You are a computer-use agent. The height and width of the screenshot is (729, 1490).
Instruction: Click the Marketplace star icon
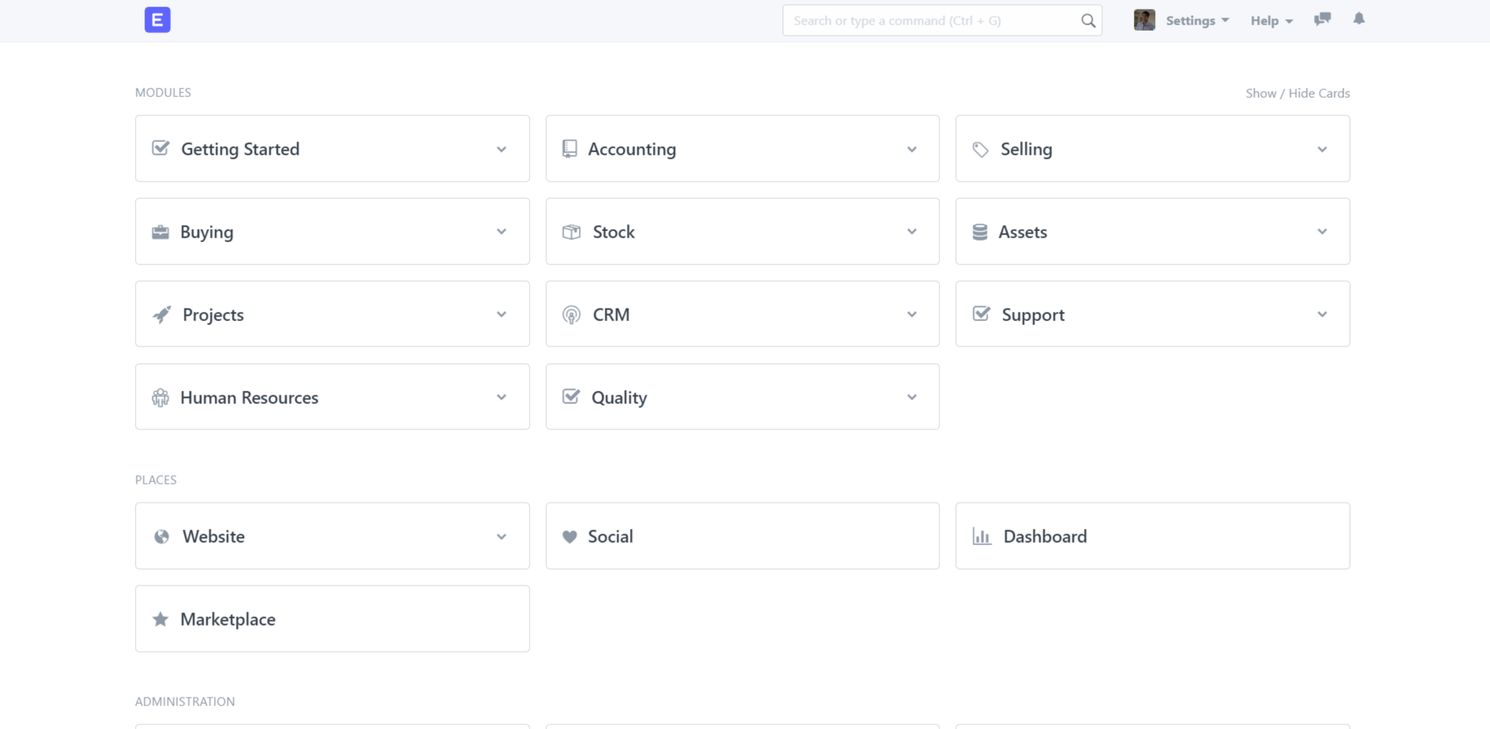tap(160, 619)
